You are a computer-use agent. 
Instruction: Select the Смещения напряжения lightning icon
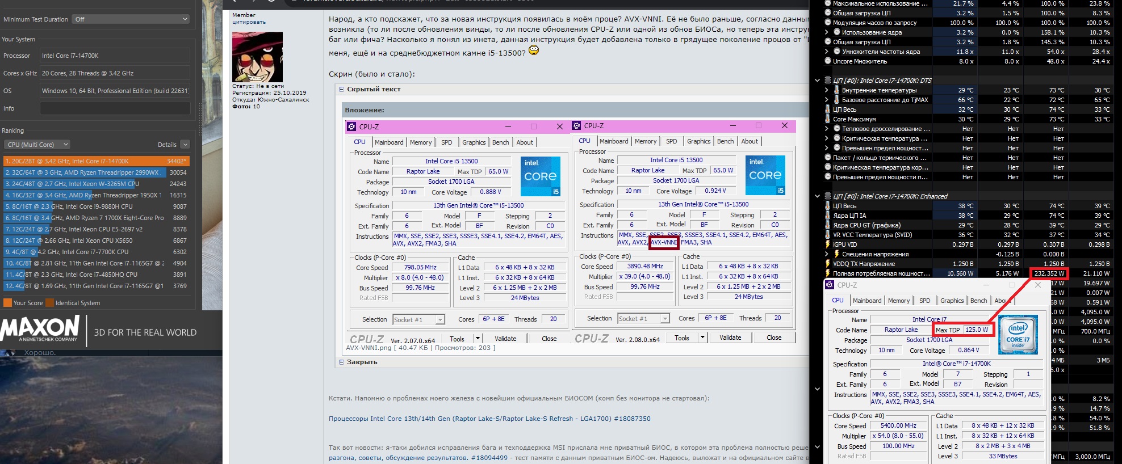click(836, 254)
